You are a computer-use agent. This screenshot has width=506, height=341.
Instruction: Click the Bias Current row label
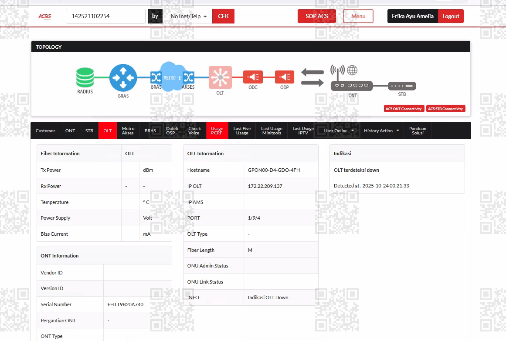54,234
